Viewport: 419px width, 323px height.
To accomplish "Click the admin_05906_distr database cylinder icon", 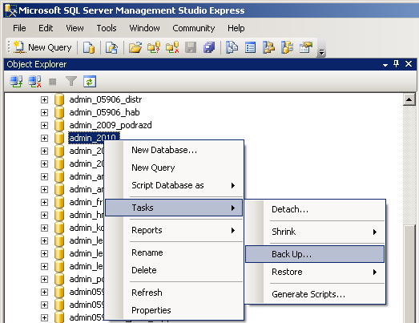I will (59, 99).
